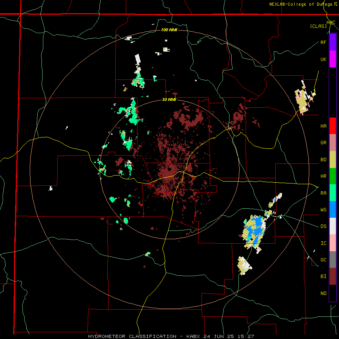Click the HR dark green swatch
This screenshot has width=339, height=339.
(333, 176)
